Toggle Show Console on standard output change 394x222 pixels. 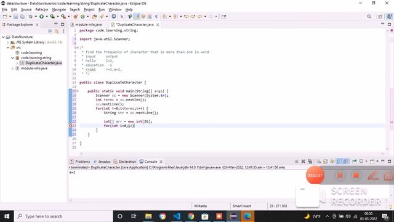(339, 162)
